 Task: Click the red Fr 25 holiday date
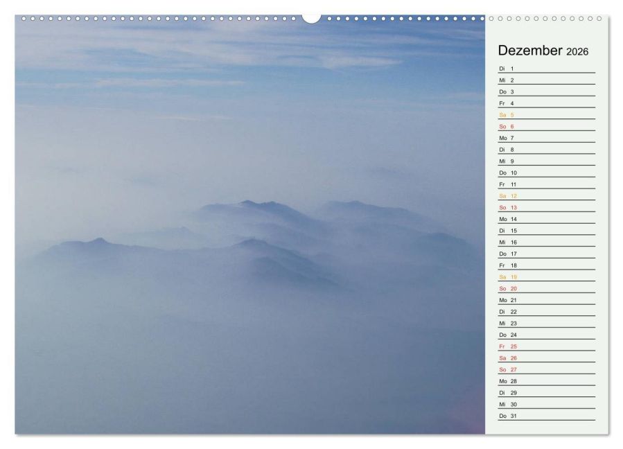507,346
